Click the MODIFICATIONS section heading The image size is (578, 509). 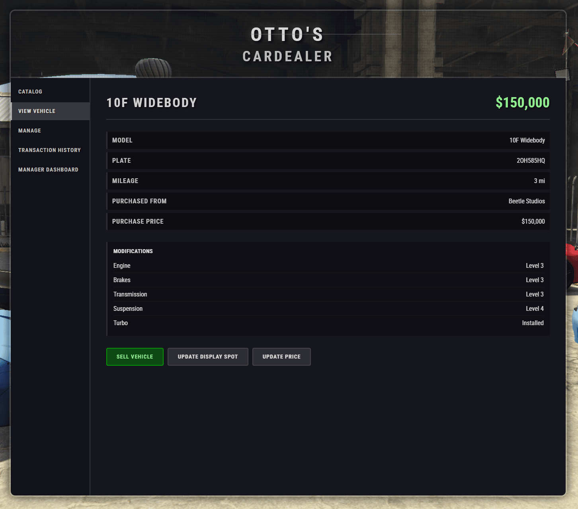click(x=133, y=251)
